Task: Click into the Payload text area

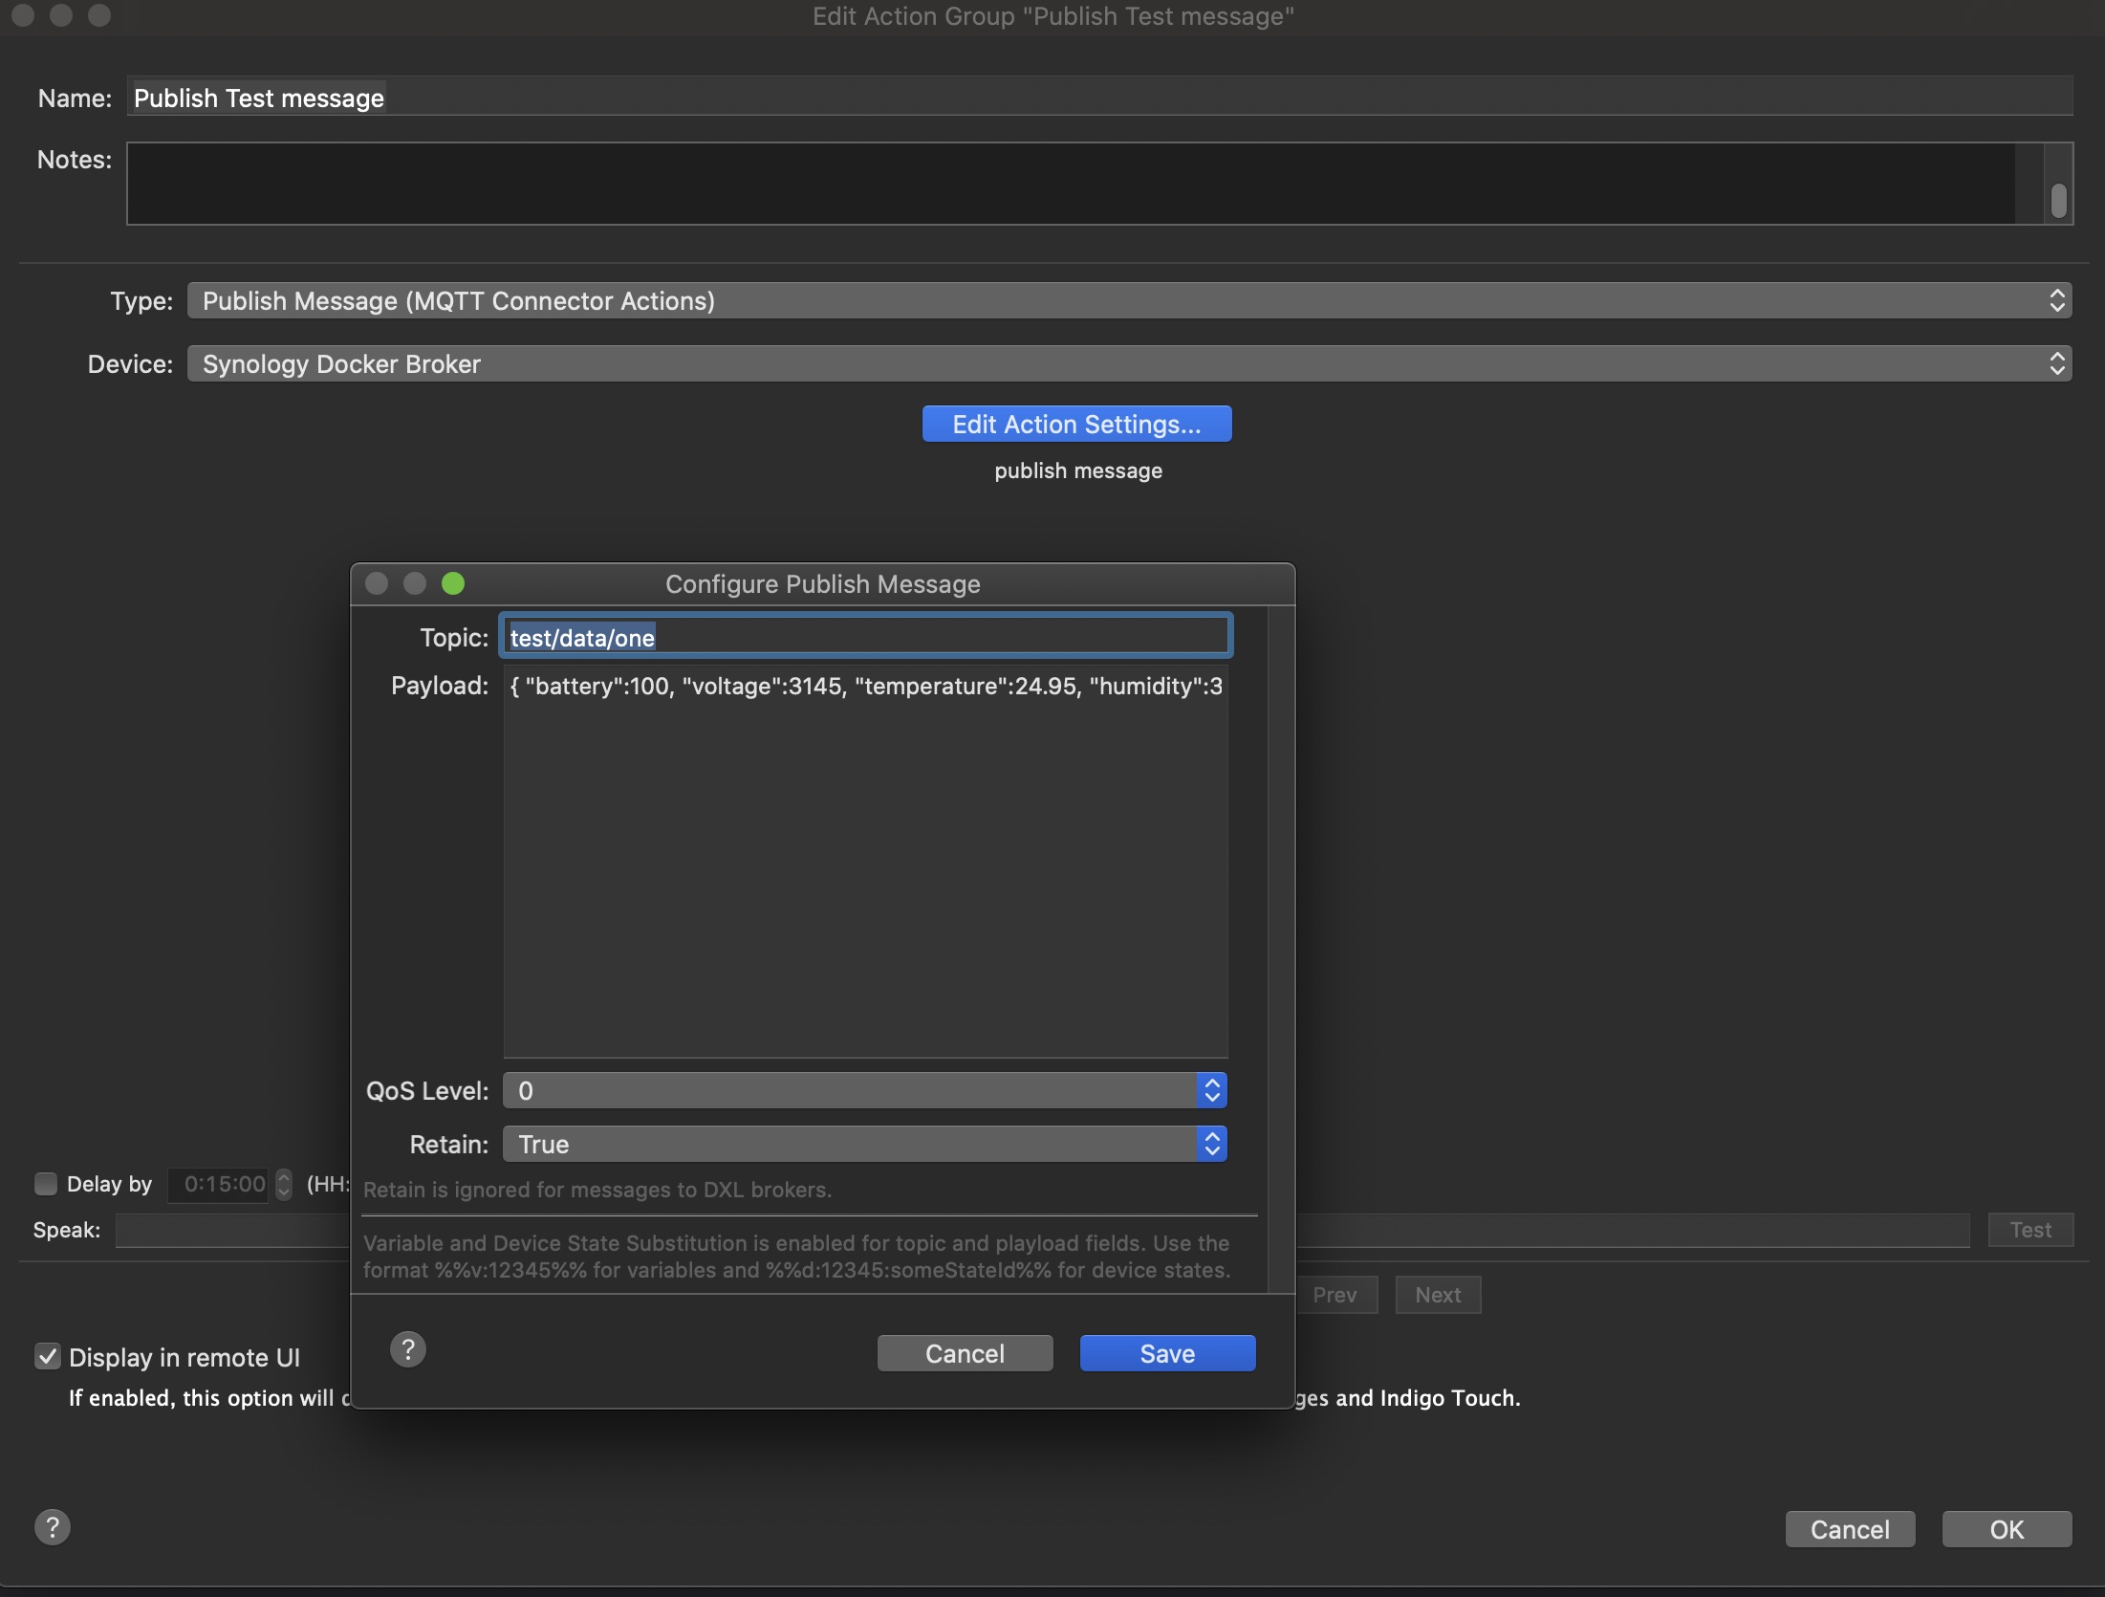Action: coord(865,861)
